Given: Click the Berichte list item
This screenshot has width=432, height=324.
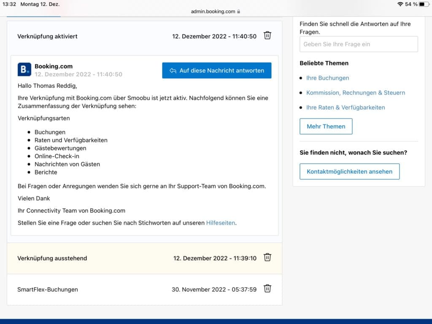Looking at the screenshot, I should [46, 172].
